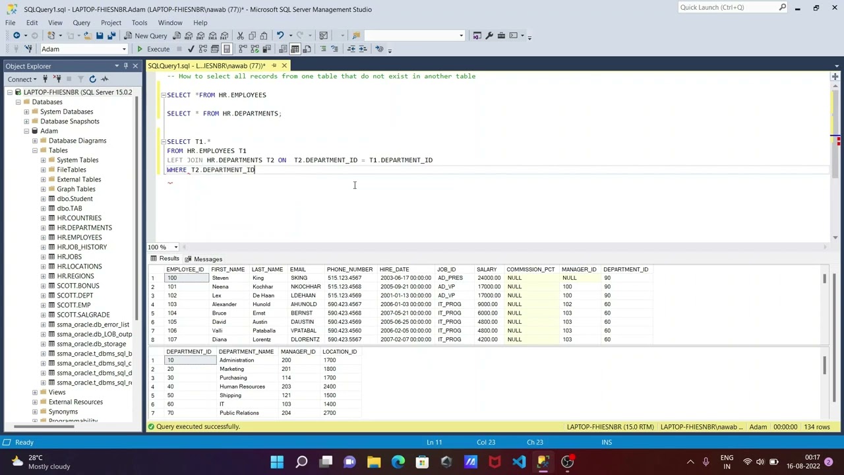Open Microsoft Edge from the taskbar

(x=398, y=462)
